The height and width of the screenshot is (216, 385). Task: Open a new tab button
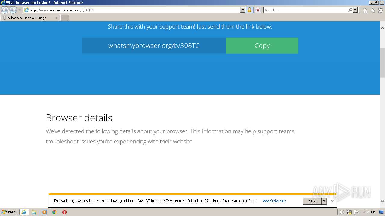click(x=65, y=18)
